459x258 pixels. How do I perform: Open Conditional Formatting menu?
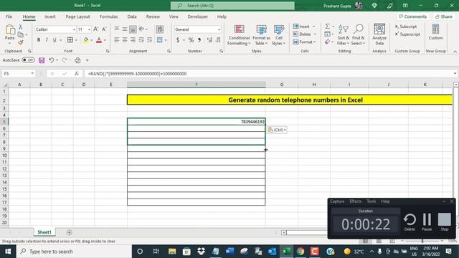tap(239, 35)
